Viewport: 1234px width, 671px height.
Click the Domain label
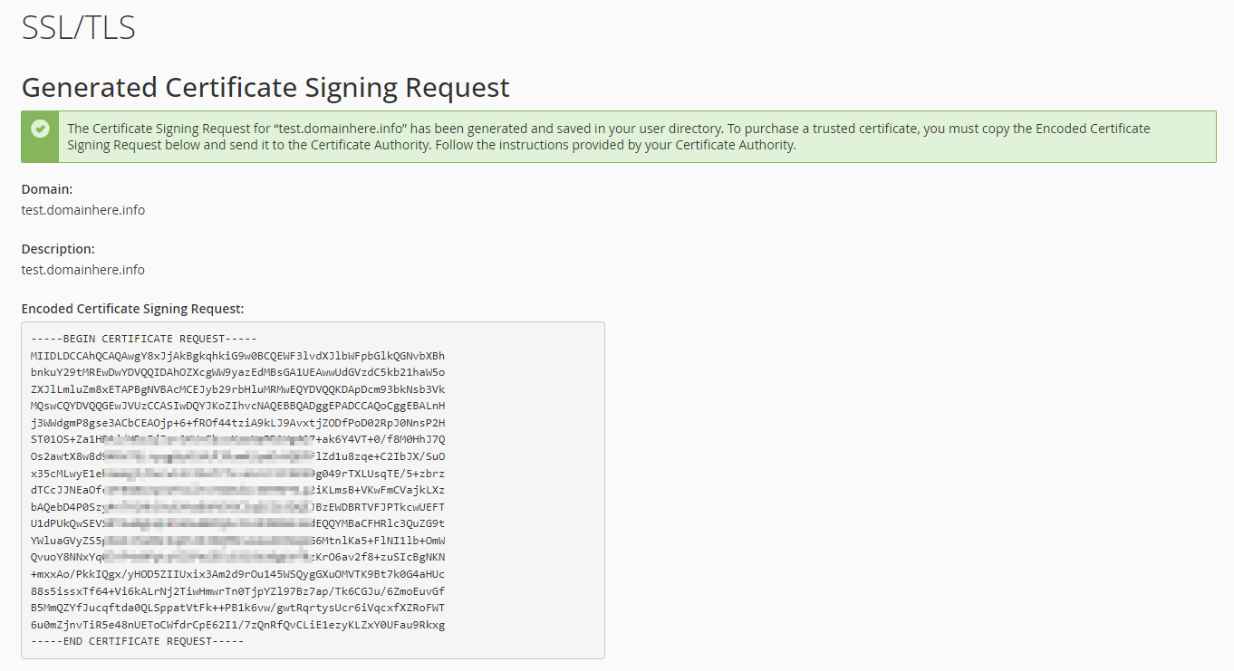point(47,189)
